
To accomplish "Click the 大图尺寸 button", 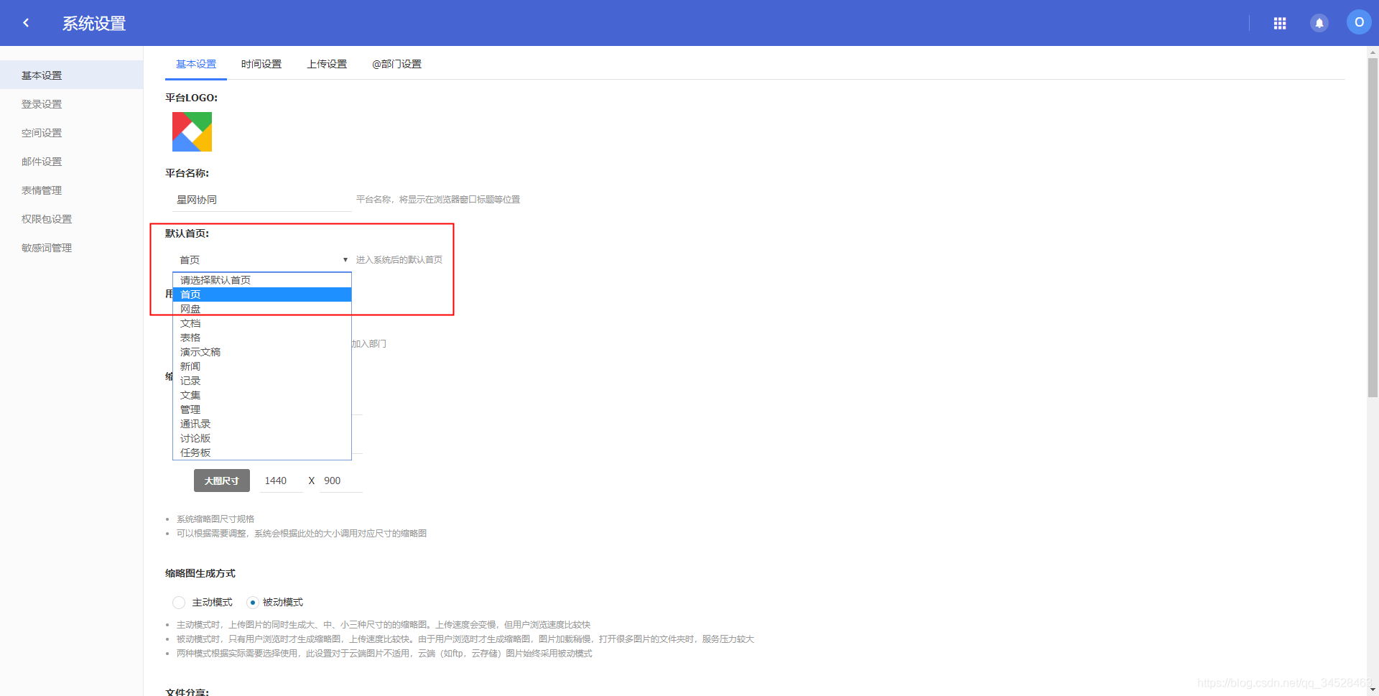I will coord(221,480).
